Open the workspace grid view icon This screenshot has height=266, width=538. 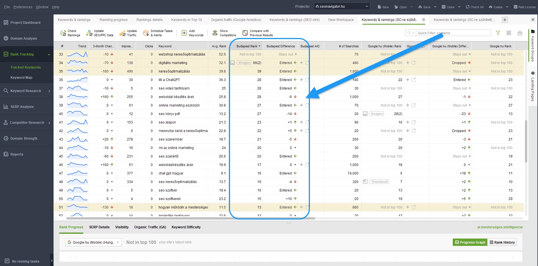click(x=509, y=33)
